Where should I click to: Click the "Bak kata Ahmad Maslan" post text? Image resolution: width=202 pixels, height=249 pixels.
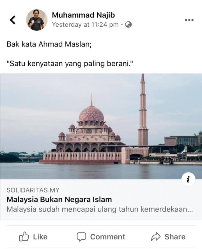pos(49,44)
